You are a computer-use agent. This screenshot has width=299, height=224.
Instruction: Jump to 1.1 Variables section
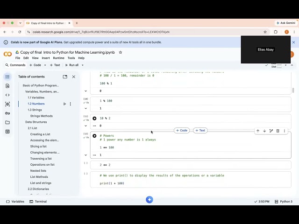pyautogui.click(x=36, y=98)
